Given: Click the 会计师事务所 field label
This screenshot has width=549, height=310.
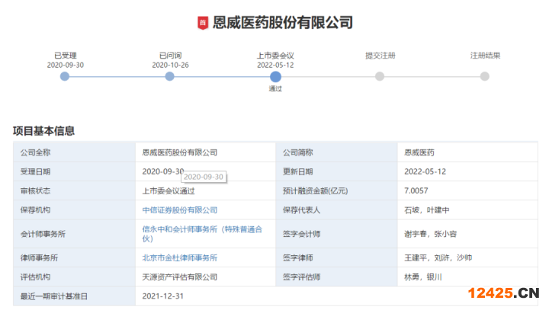Looking at the screenshot, I should [x=43, y=234].
